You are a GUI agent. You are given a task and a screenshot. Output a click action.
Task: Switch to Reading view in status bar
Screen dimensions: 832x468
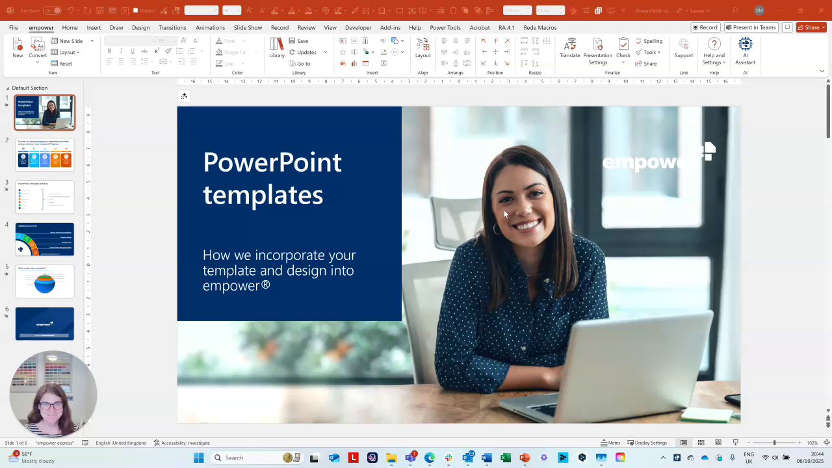(718, 443)
